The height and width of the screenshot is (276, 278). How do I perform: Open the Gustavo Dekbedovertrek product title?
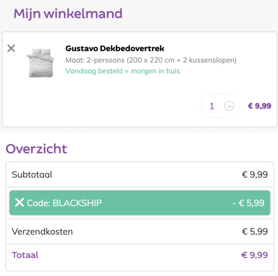click(x=115, y=49)
